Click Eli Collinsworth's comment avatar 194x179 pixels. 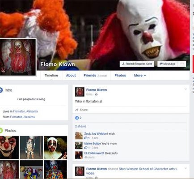pyautogui.click(x=79, y=155)
